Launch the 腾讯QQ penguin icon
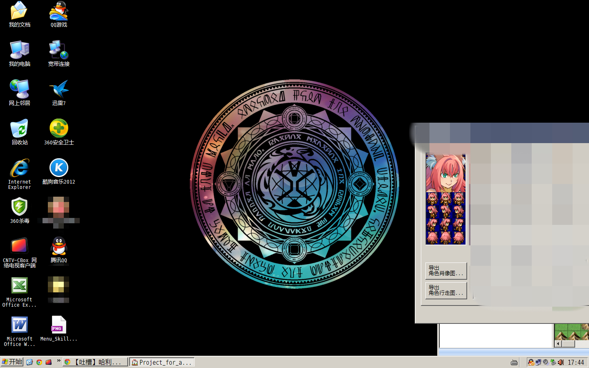 click(x=58, y=250)
